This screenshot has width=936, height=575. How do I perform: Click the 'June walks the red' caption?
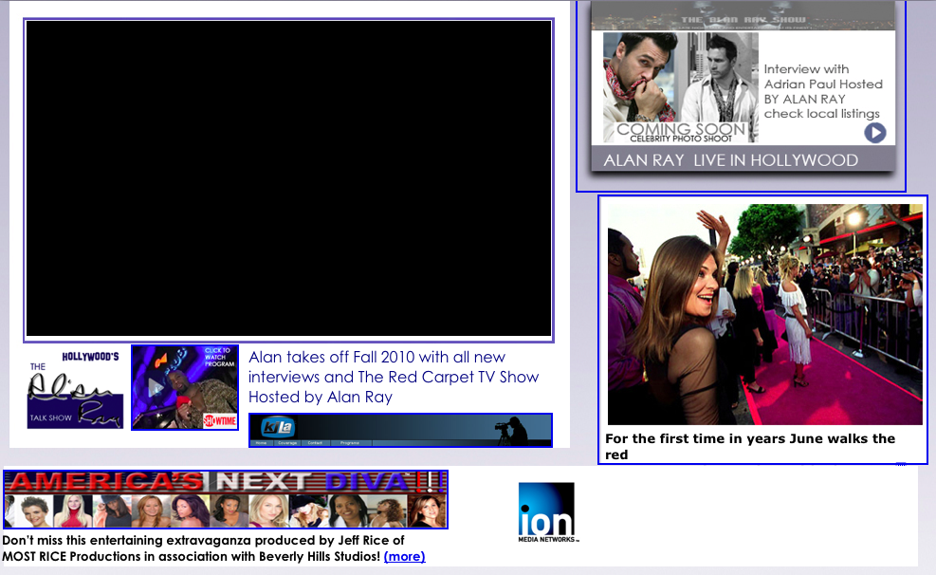tap(749, 446)
